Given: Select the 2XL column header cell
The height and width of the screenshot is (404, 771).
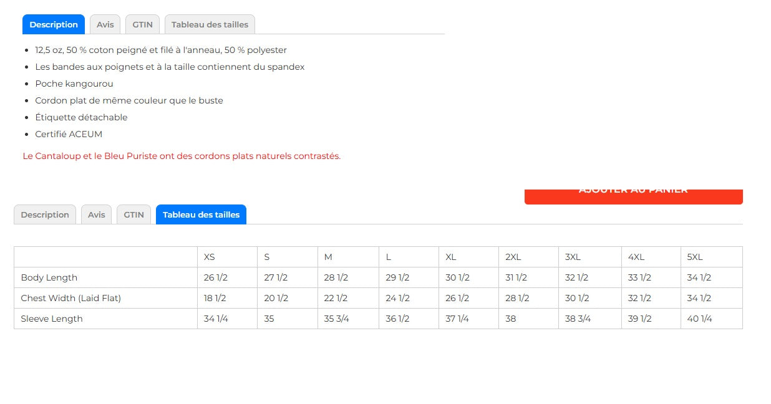Looking at the screenshot, I should click(x=513, y=257).
